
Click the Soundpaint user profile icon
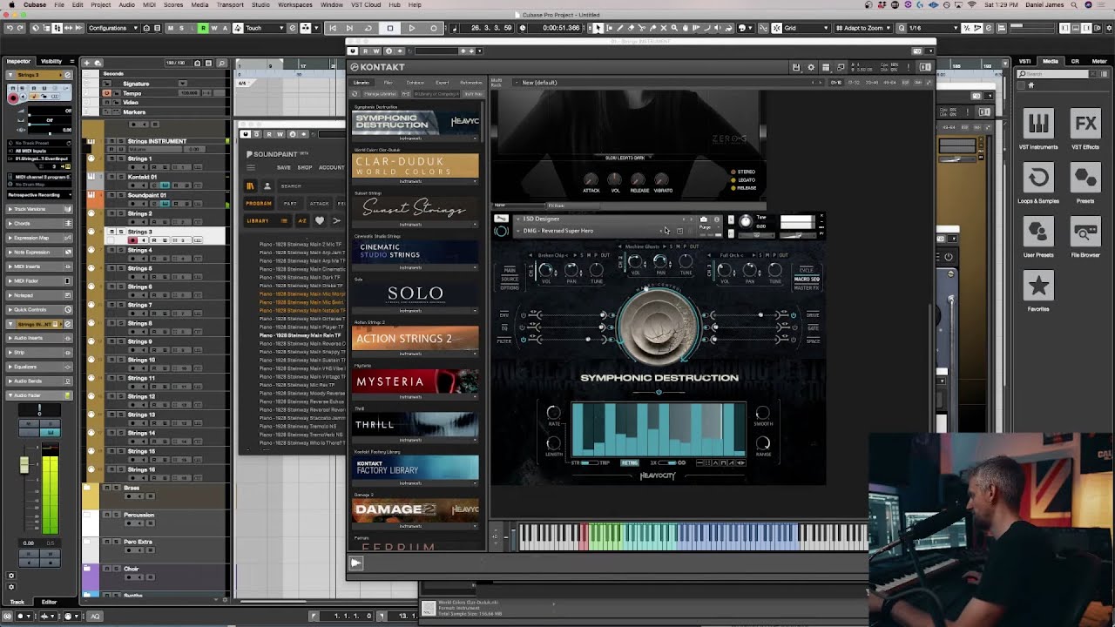click(267, 185)
